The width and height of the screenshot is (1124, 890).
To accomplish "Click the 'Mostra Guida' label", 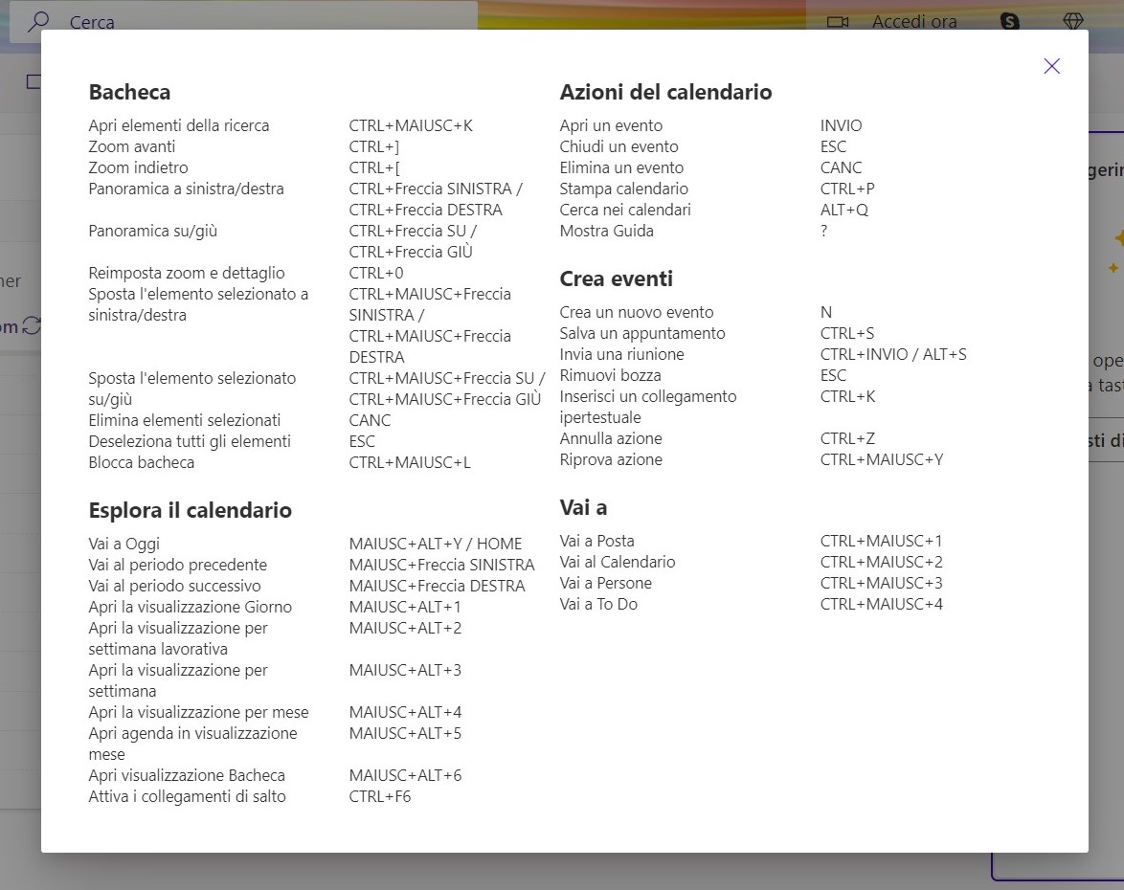I will [606, 231].
